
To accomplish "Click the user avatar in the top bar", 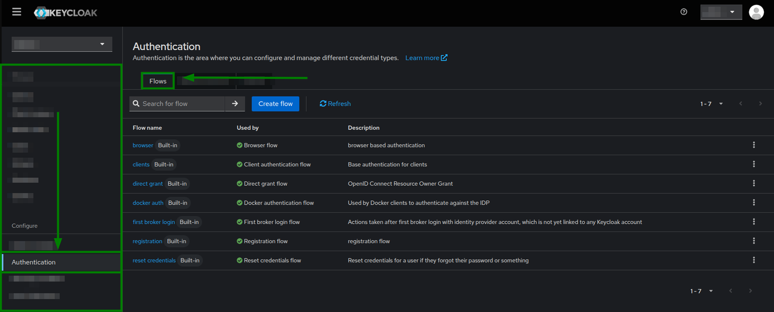I will tap(756, 11).
